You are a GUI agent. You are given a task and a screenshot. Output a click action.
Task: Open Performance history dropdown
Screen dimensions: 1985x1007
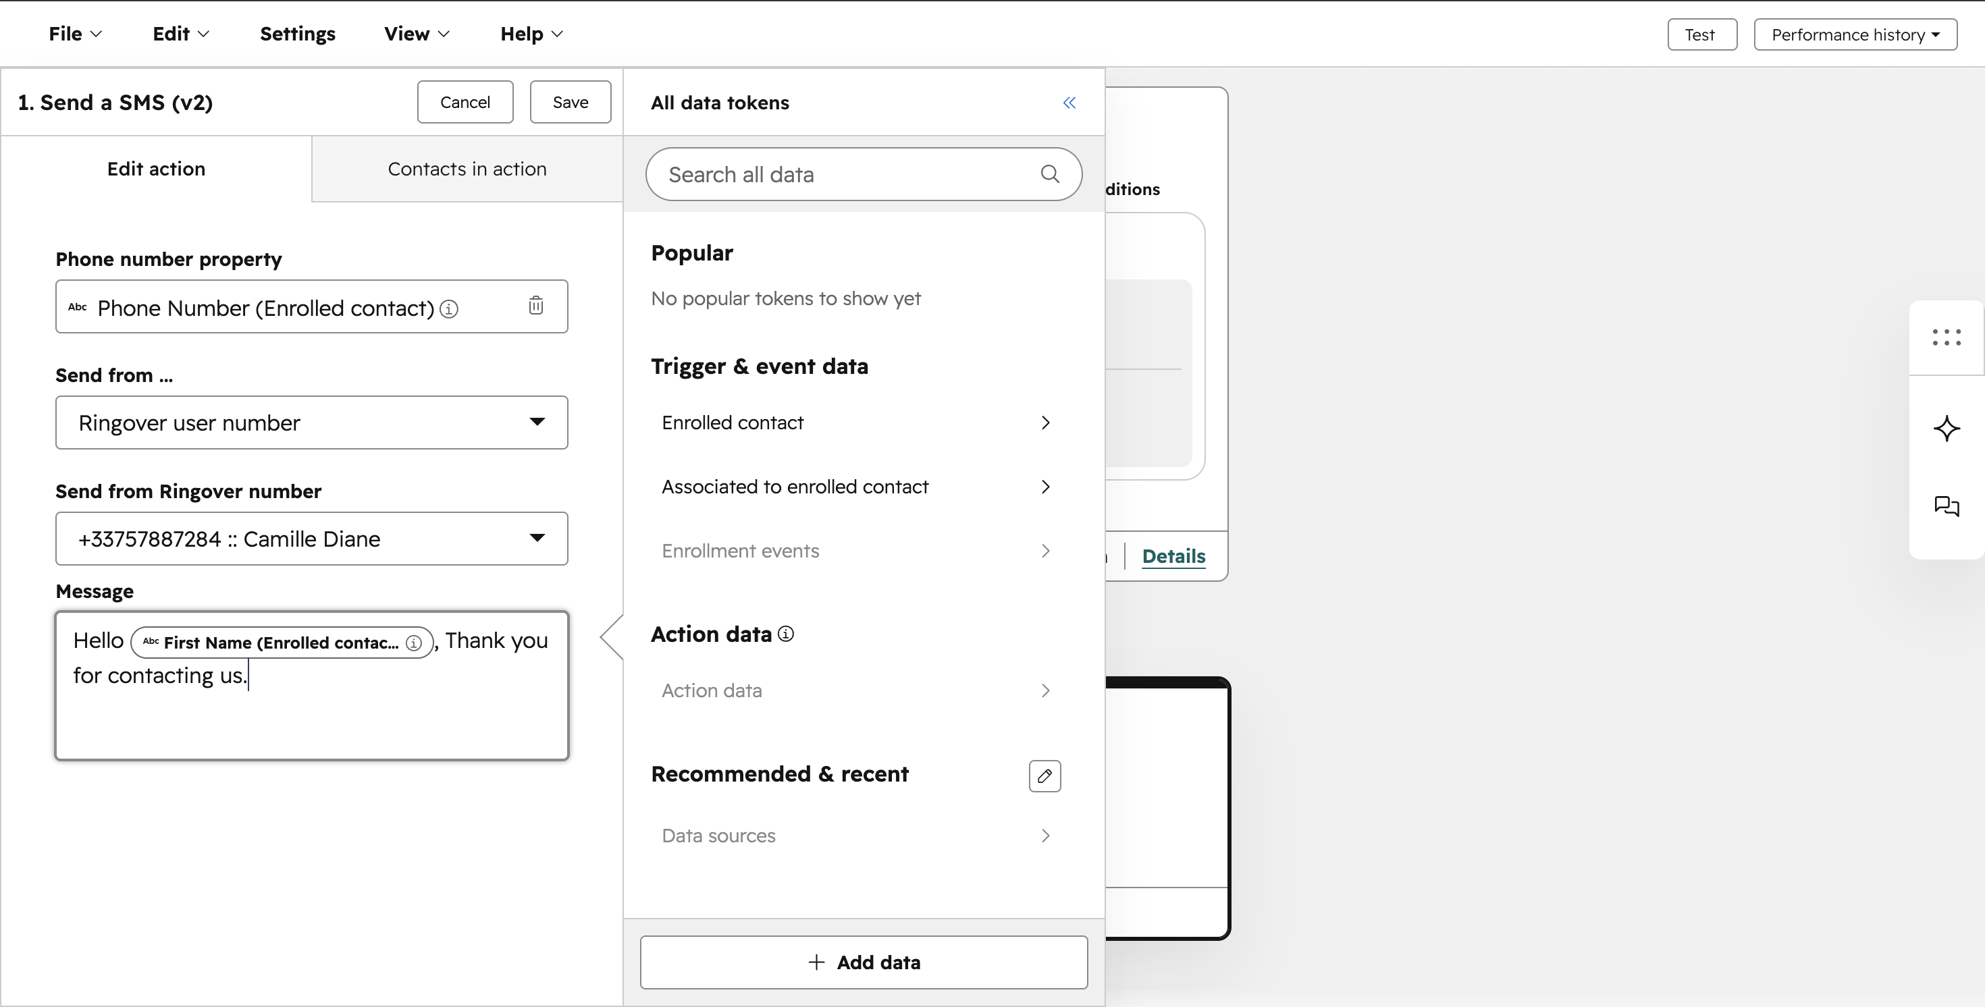click(1855, 34)
